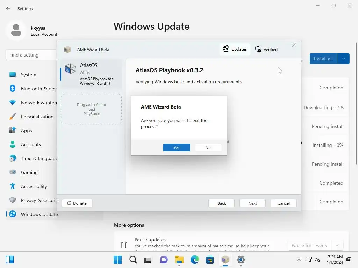Switch to AME Wizard taskbar icon
Viewport: 358px width, 268px height.
point(225,260)
